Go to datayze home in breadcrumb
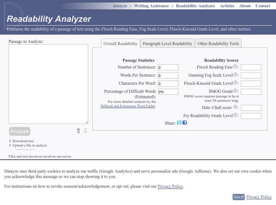Viewport: 276px width, 205px height. click(120, 6)
